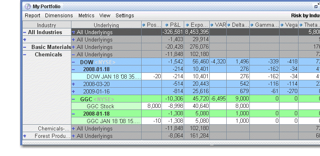Expand the 2009-01-16 expiry row
Image resolution: width=320 pixels, height=156 pixels.
click(73, 91)
